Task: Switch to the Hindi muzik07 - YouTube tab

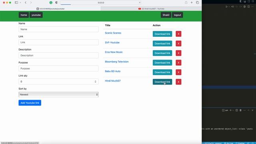Action: click(x=151, y=9)
